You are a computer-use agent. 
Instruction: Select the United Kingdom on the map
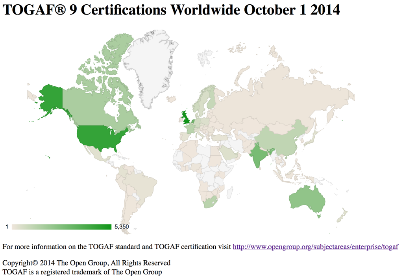coord(185,118)
